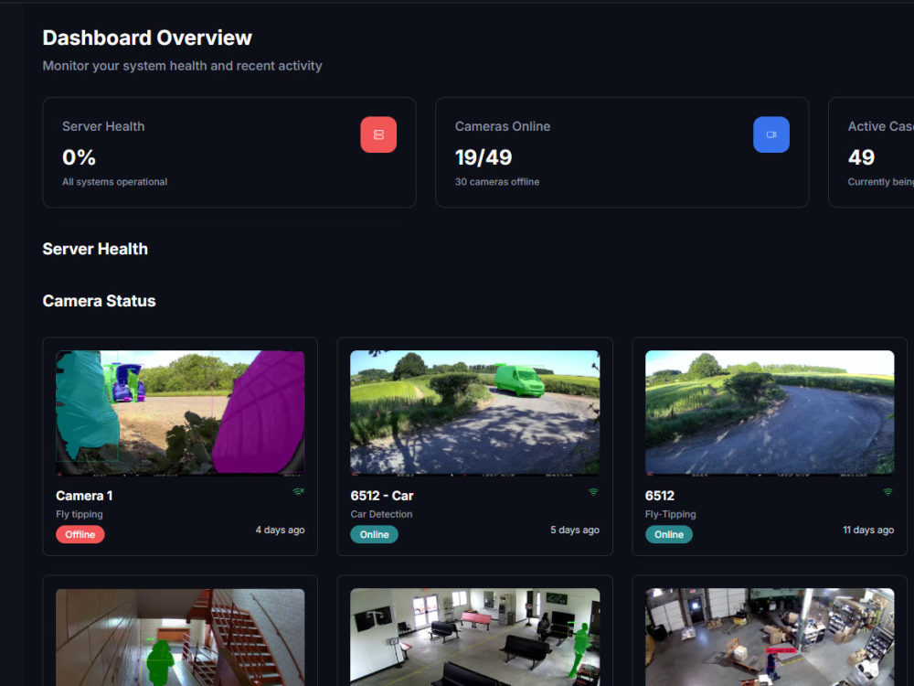The image size is (914, 686).
Task: Click the Car Detection label
Action: point(381,514)
